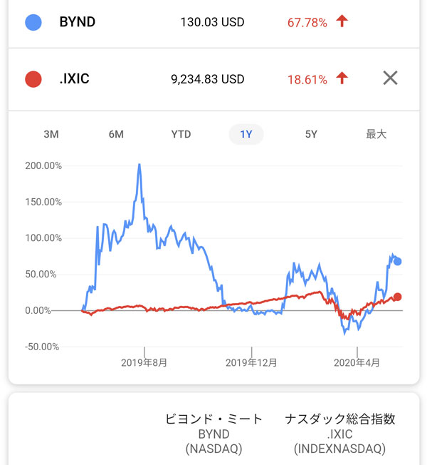427x465 pixels.
Task: Remove the .IXIC comparison with X
Action: click(390, 78)
